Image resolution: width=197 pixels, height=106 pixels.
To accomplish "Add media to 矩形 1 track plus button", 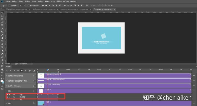I will pyautogui.click(x=194, y=103).
